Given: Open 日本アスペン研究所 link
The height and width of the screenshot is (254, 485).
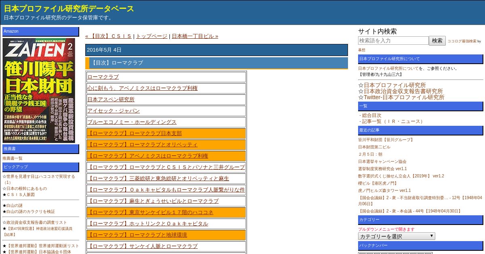Looking at the screenshot, I should point(111,100).
